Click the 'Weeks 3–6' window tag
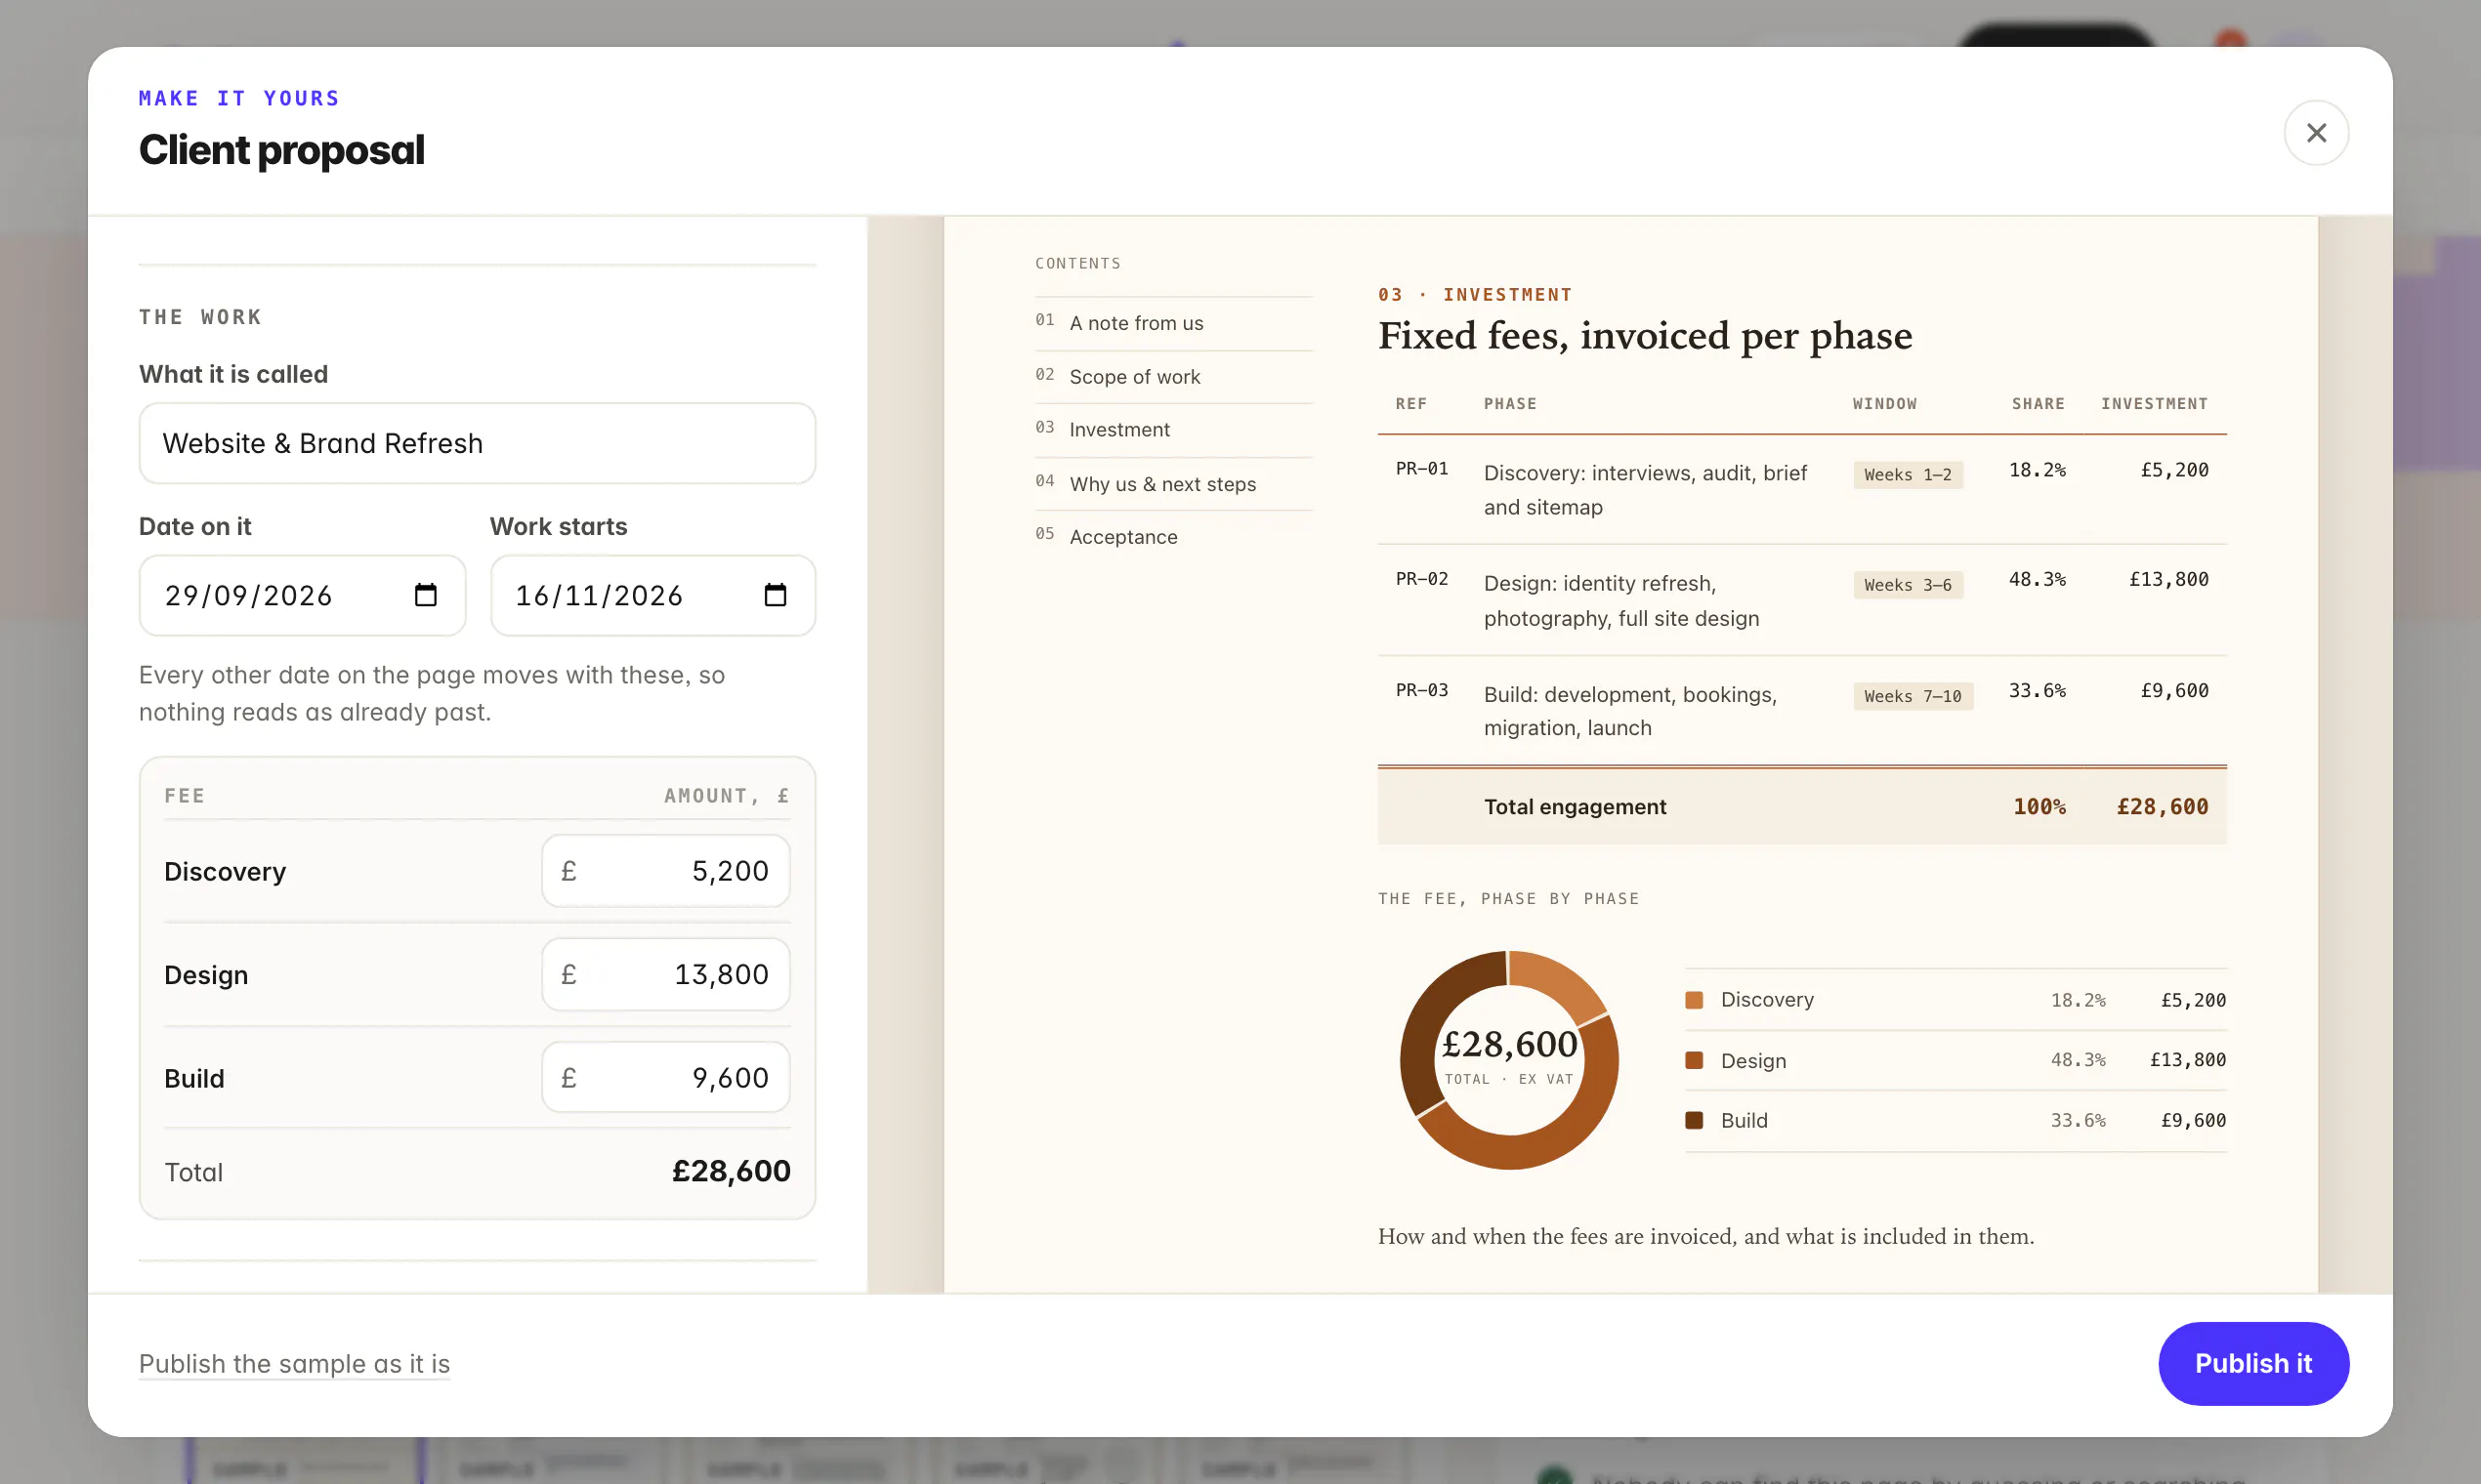The height and width of the screenshot is (1484, 2481). (x=1908, y=585)
